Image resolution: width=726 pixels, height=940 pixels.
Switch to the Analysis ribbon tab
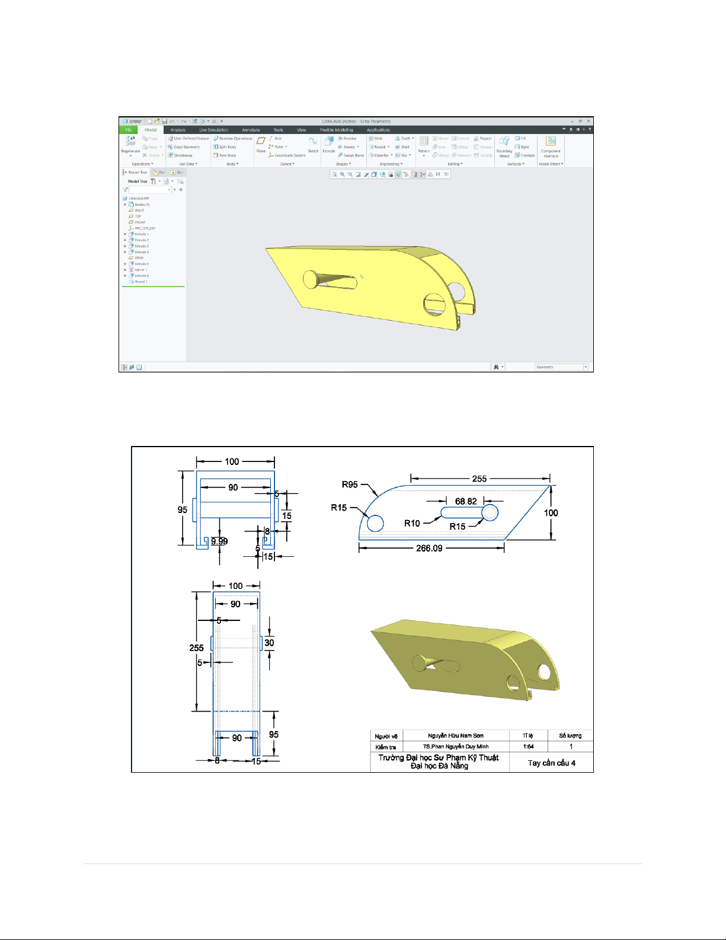178,130
